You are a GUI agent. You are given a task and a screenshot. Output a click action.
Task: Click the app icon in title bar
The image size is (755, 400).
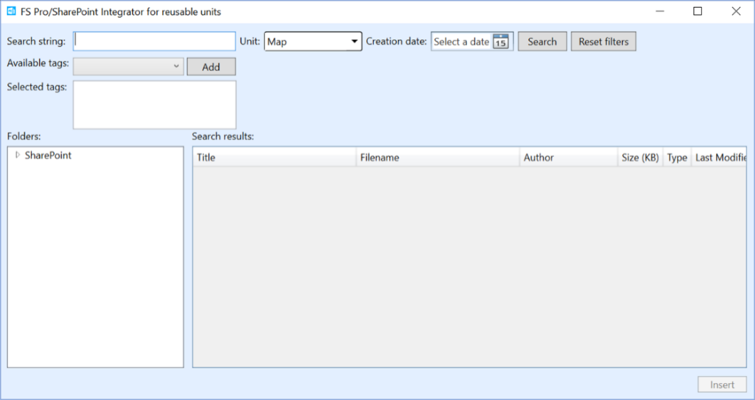click(x=11, y=11)
